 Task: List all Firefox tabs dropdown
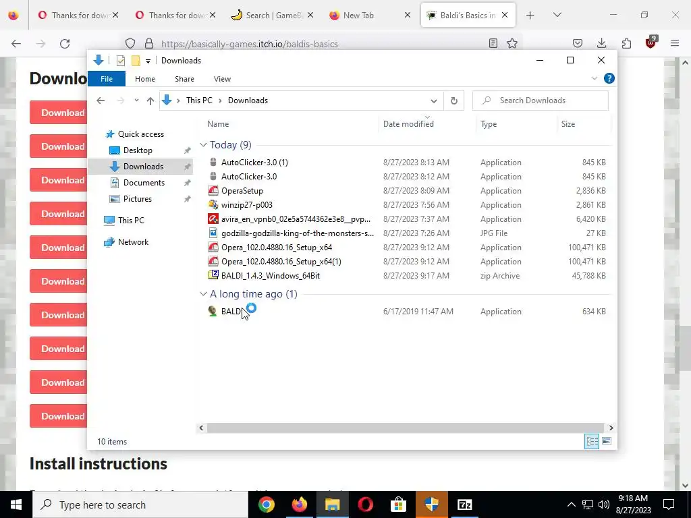(x=557, y=15)
